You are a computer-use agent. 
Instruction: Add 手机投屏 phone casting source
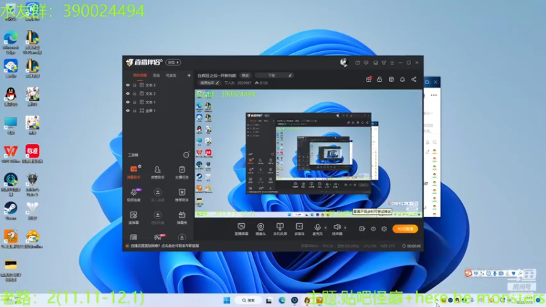pos(280,229)
